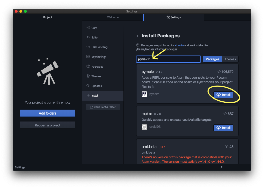This screenshot has height=188, width=264.
Task: Click the Updates cloud icon
Action: [88, 86]
